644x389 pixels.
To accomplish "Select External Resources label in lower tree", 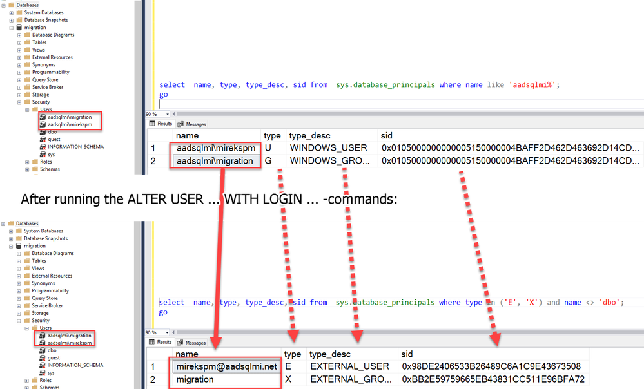I will [x=52, y=276].
